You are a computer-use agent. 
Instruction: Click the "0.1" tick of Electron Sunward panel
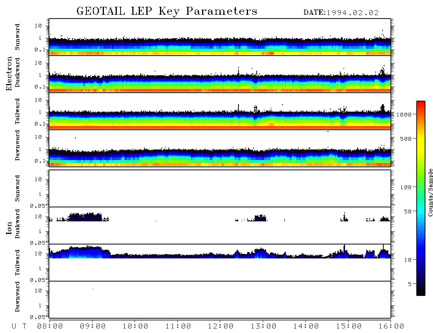point(39,50)
